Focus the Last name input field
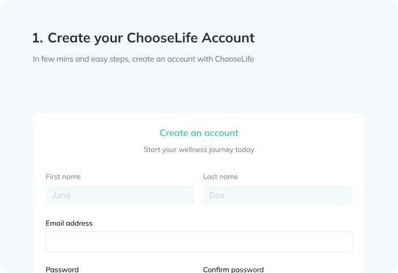The width and height of the screenshot is (398, 273). coord(277,196)
